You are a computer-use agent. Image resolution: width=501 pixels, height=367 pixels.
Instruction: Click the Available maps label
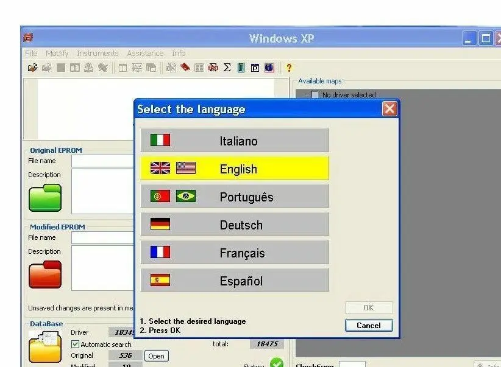pyautogui.click(x=319, y=81)
